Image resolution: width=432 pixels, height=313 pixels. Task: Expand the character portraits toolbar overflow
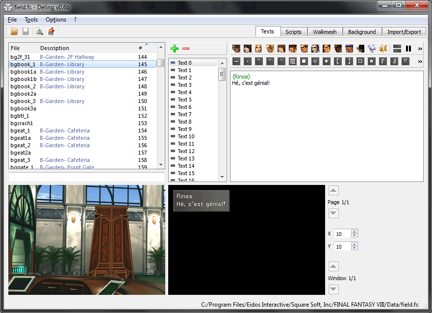pyautogui.click(x=420, y=49)
